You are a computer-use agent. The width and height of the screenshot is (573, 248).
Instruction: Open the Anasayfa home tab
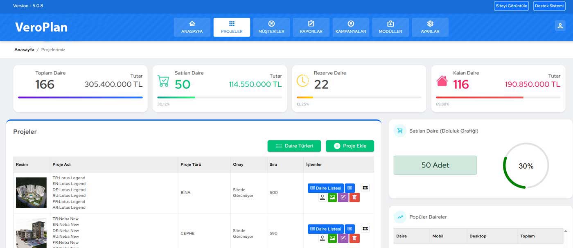[192, 27]
